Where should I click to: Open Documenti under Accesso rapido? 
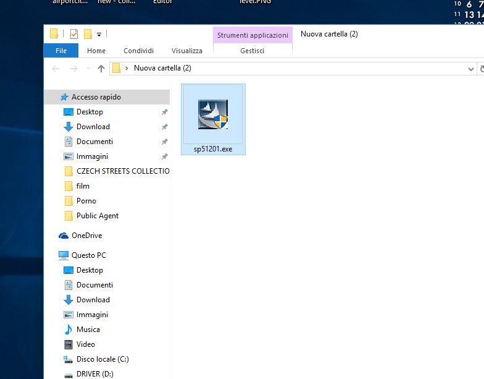(94, 142)
